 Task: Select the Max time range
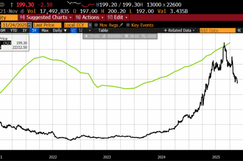(45, 30)
